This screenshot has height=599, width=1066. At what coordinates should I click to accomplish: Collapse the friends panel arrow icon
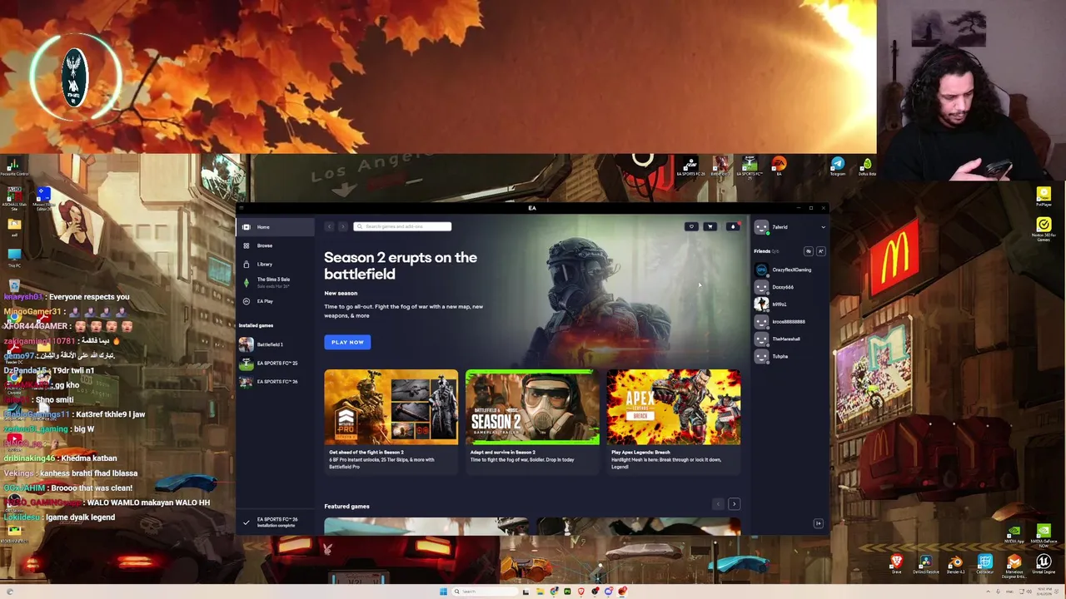pos(818,523)
